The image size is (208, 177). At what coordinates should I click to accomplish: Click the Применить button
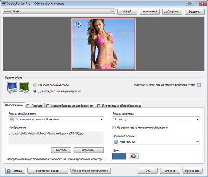click(x=192, y=171)
